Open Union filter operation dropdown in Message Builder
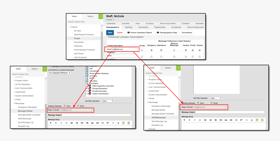This screenshot has width=280, height=141. [x=107, y=101]
